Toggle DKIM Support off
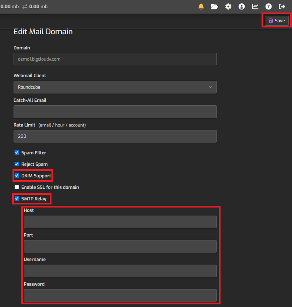292x307 pixels. (x=17, y=176)
